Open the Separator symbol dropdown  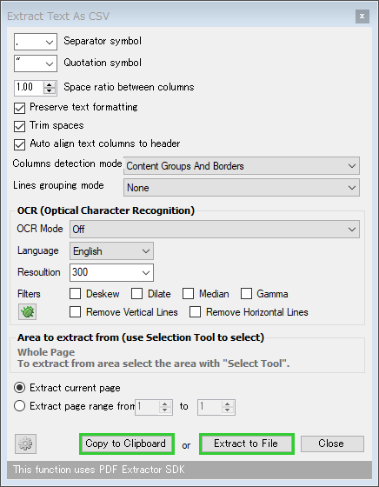(36, 42)
